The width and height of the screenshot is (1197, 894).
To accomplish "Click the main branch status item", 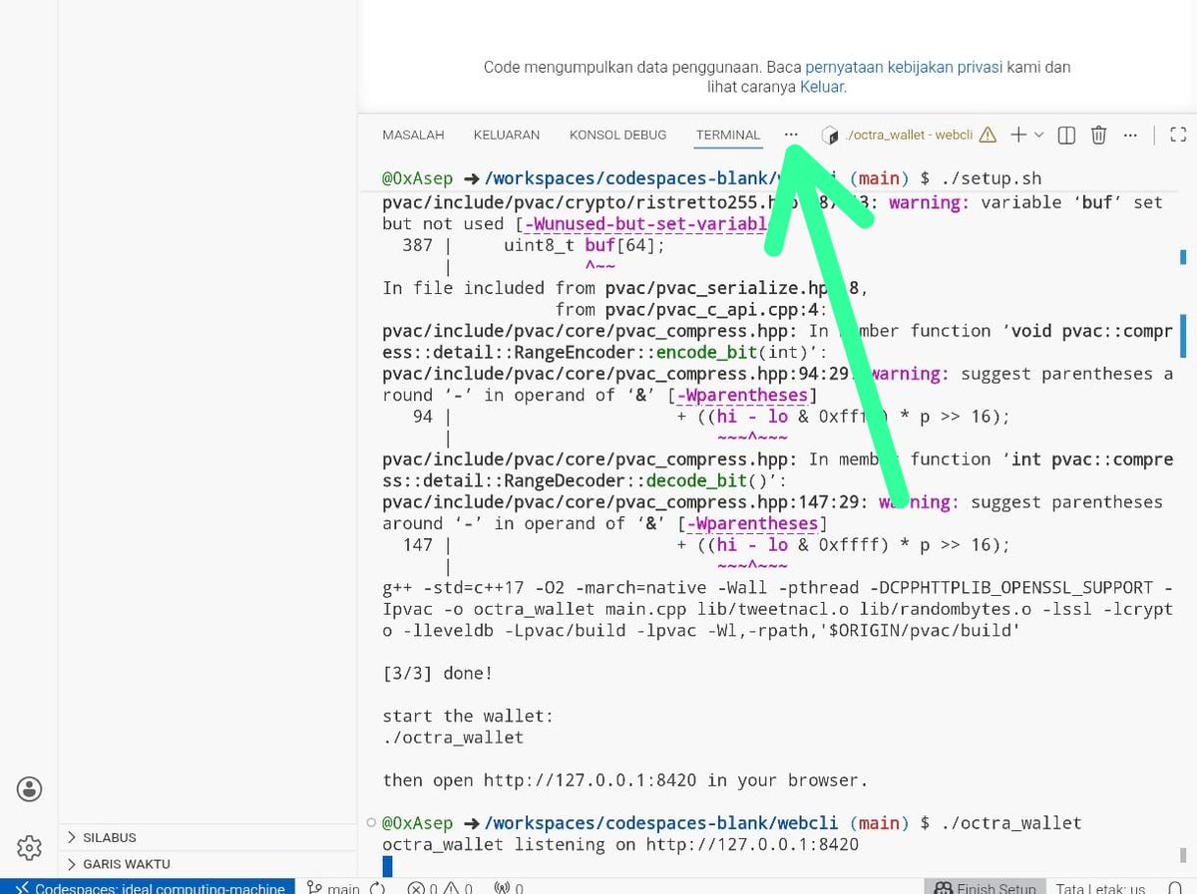I will [333, 887].
